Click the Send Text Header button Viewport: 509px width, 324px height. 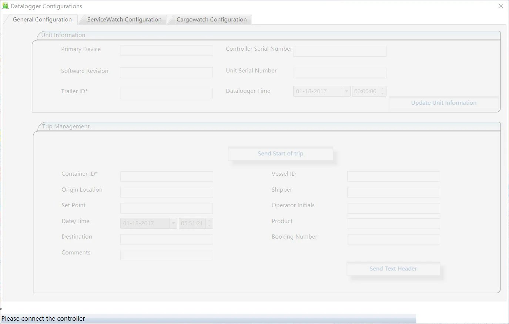pyautogui.click(x=393, y=269)
